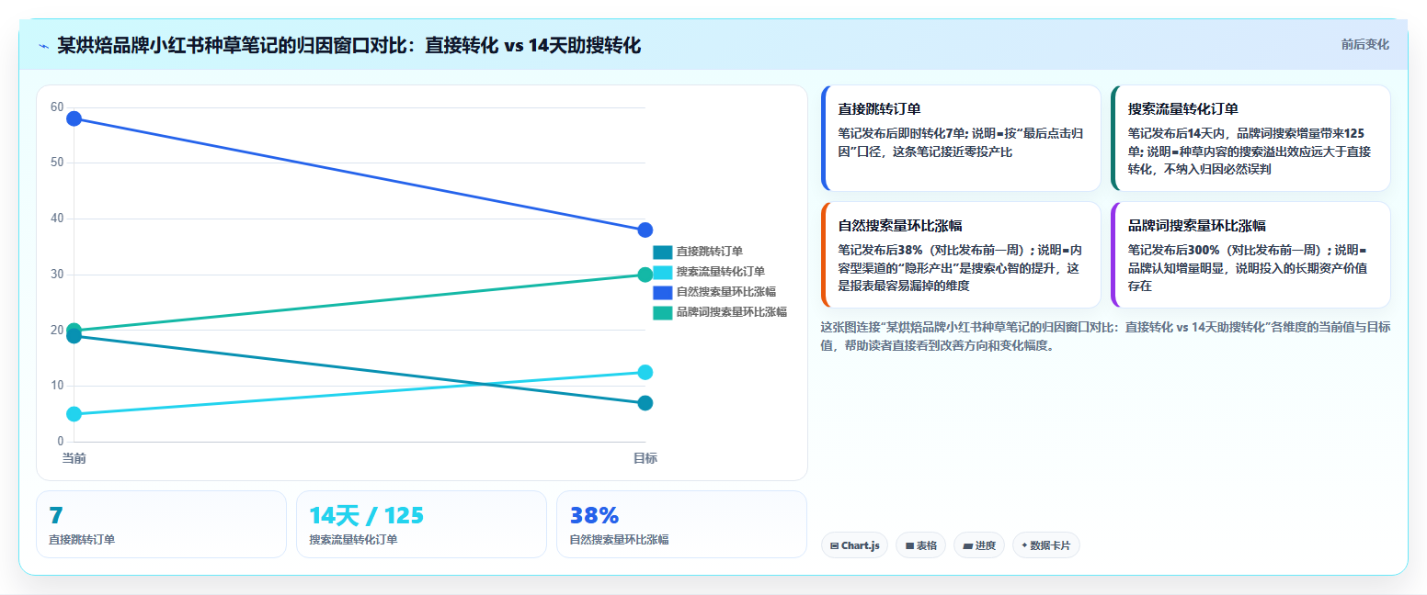Screen dimensions: 1427x595
Task: Toggle 品牌词搜索量环比涨幅 legend swatch
Action: coord(663,312)
